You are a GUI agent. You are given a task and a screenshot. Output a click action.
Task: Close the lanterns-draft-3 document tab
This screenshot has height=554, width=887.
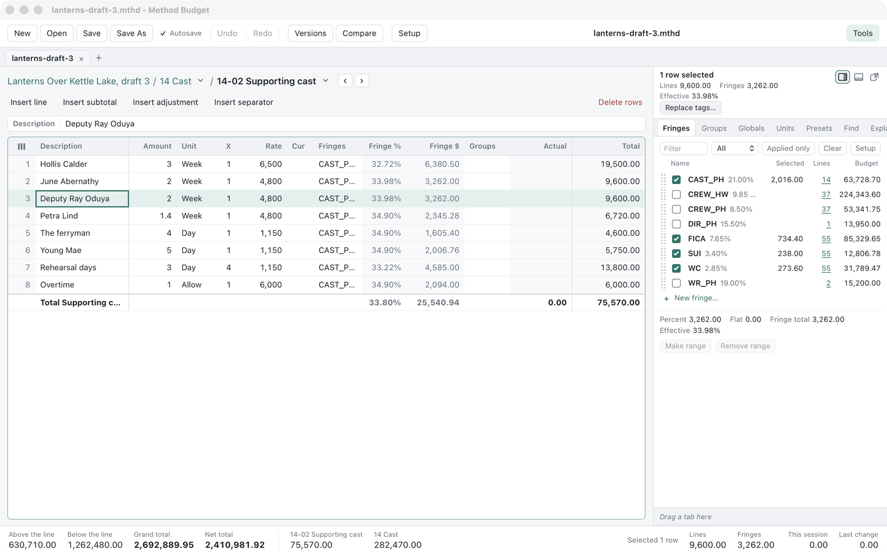click(x=81, y=59)
